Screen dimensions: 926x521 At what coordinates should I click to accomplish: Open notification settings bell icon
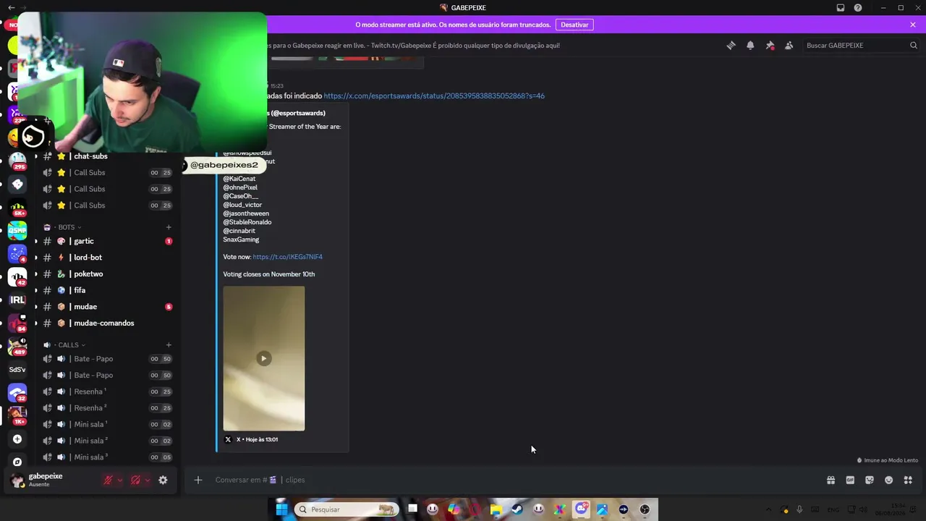(x=750, y=46)
